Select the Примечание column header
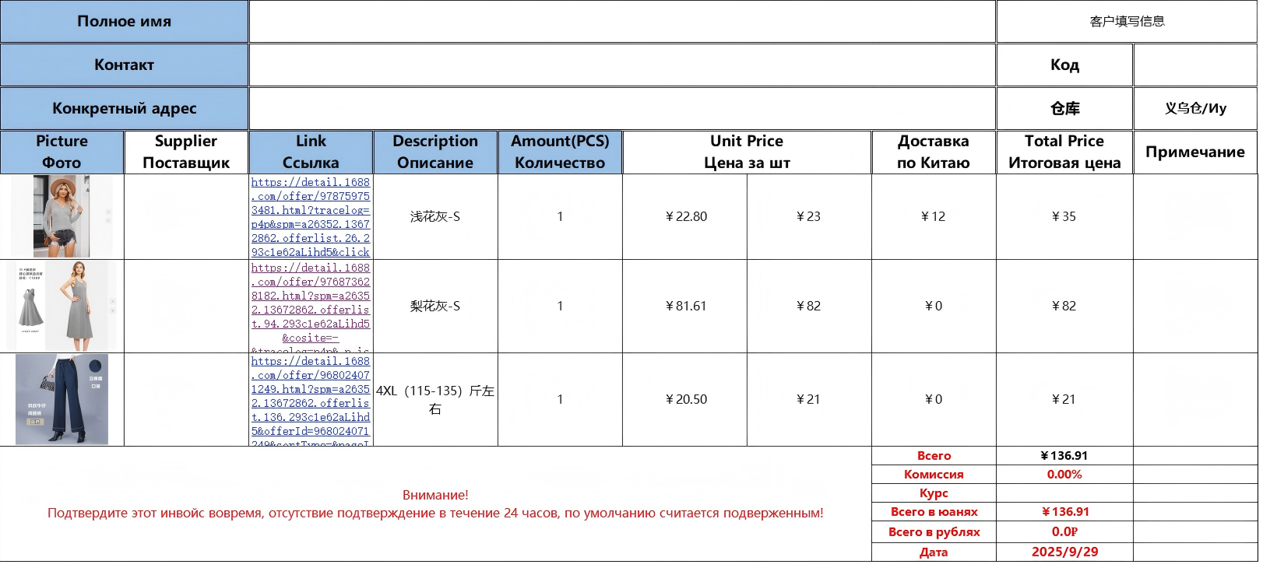The width and height of the screenshot is (1263, 568). pyautogui.click(x=1194, y=153)
